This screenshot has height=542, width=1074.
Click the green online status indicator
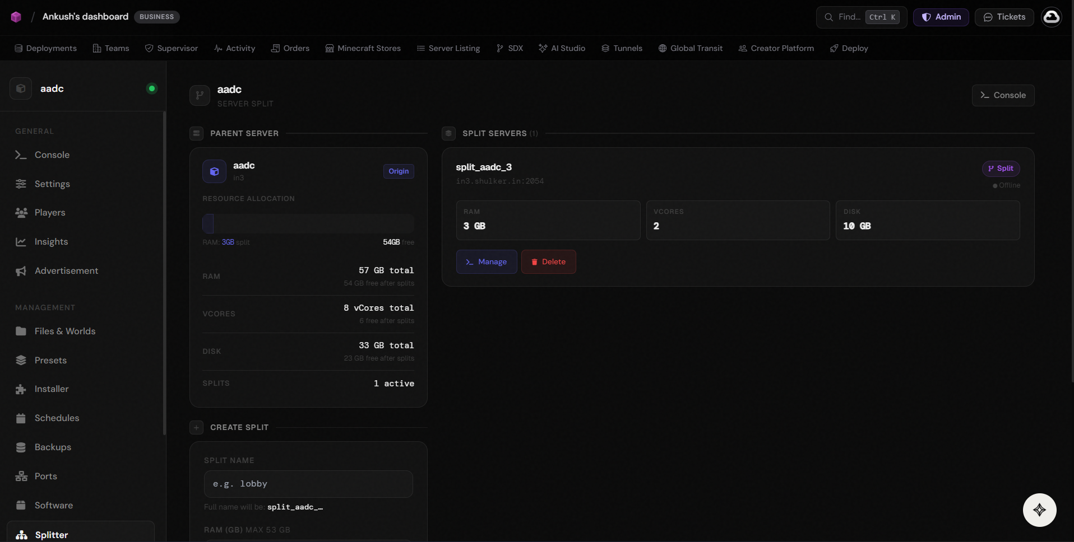[152, 88]
